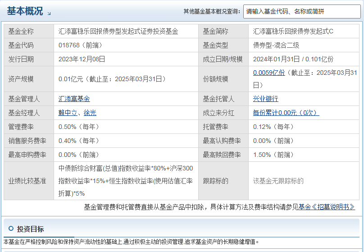Select the benchmark text starting 中债新综合财富
364x252 pixels.
pyautogui.click(x=126, y=181)
